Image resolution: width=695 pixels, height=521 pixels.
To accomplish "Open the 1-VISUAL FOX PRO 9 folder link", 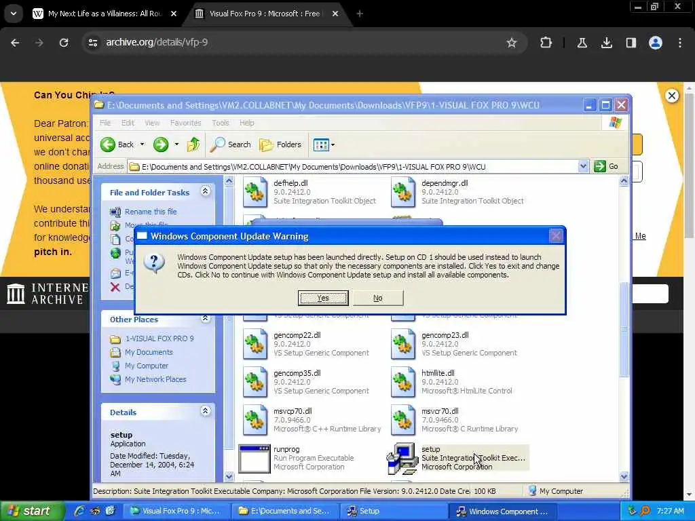I will tap(159, 339).
